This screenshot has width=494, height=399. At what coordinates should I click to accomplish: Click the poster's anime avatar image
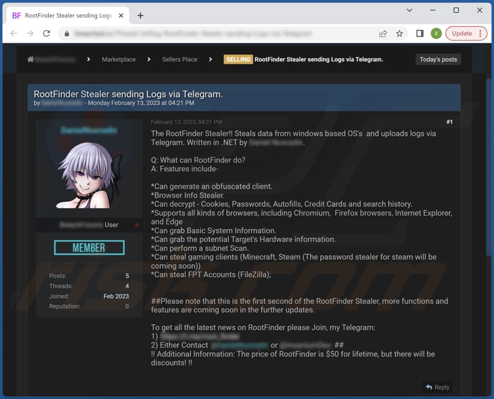[89, 175]
